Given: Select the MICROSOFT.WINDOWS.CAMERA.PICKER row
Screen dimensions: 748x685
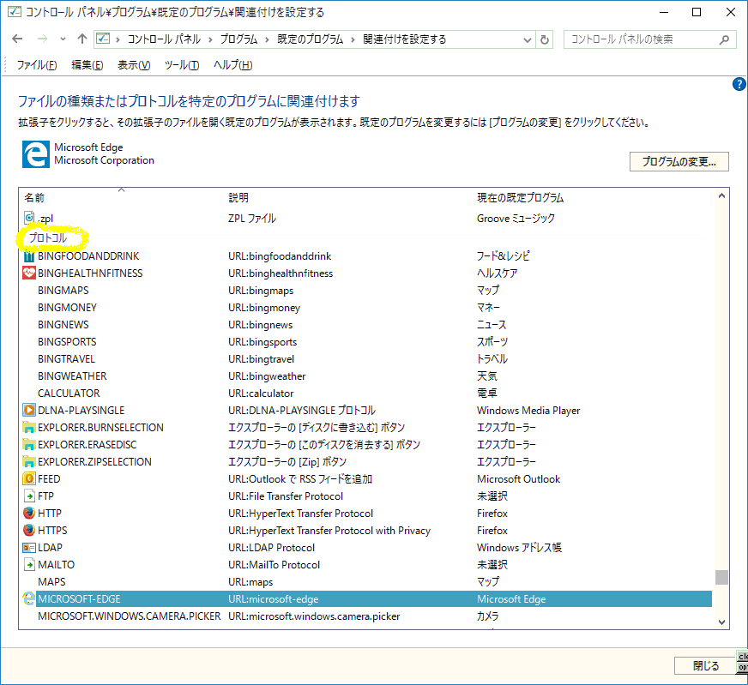Looking at the screenshot, I should point(366,616).
